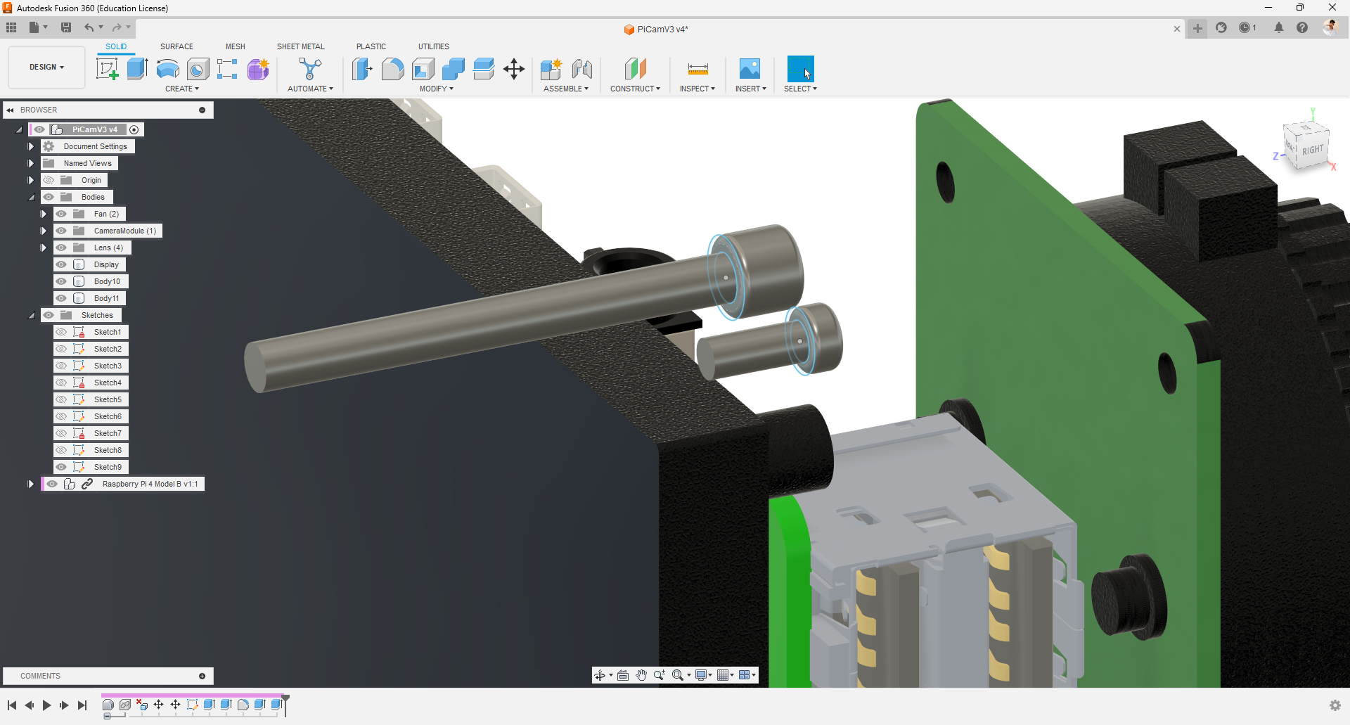Expand the COMMENTS panel

pyautogui.click(x=202, y=676)
